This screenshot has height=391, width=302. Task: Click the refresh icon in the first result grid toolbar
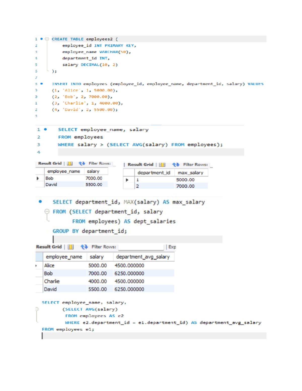click(x=83, y=163)
